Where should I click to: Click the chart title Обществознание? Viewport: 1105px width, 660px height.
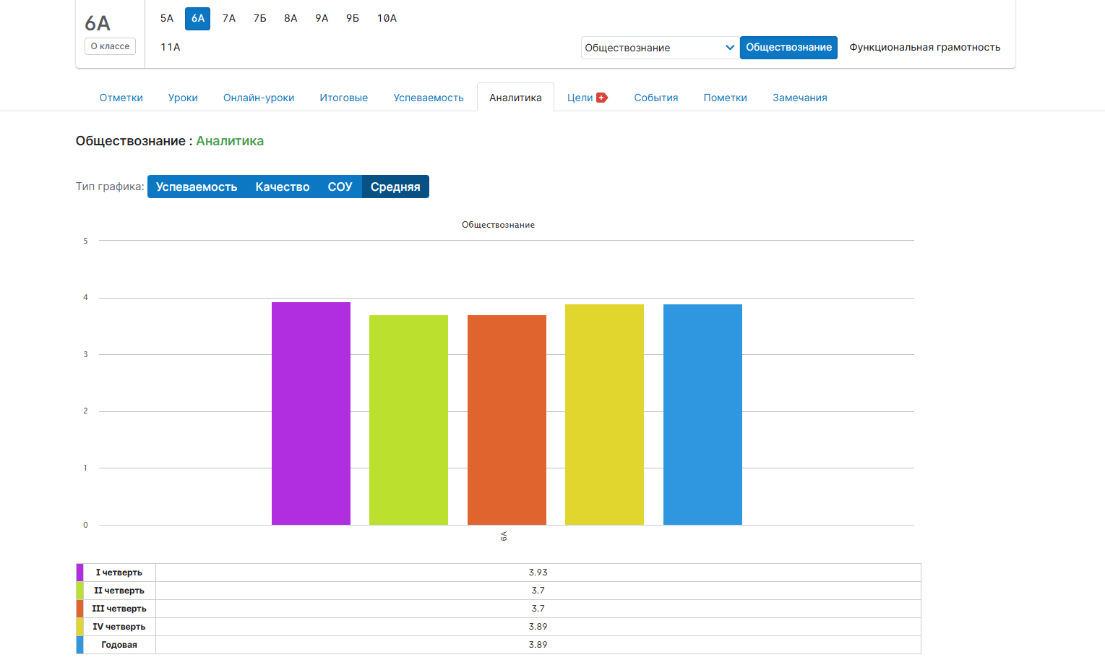pos(498,225)
